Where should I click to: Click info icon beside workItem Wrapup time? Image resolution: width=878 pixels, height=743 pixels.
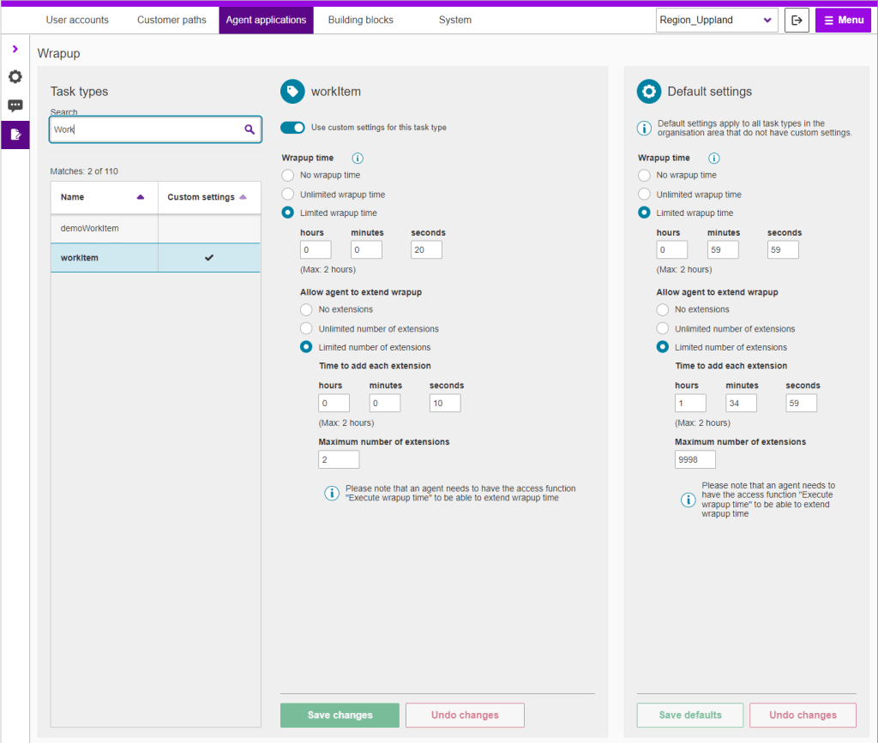click(358, 159)
